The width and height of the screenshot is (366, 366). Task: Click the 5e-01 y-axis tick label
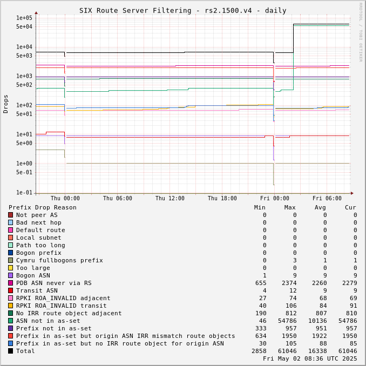click(x=24, y=173)
